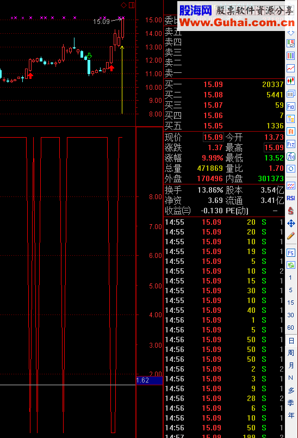Image resolution: width=298 pixels, height=438 pixels.
Task: Click the F10 company info icon
Action: [x=291, y=107]
